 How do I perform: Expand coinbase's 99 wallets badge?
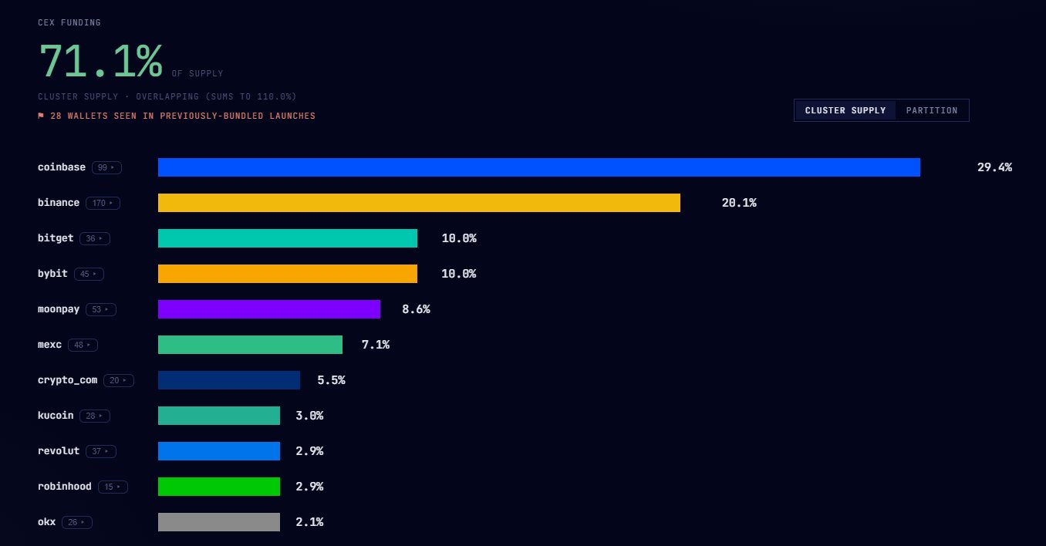pos(106,167)
